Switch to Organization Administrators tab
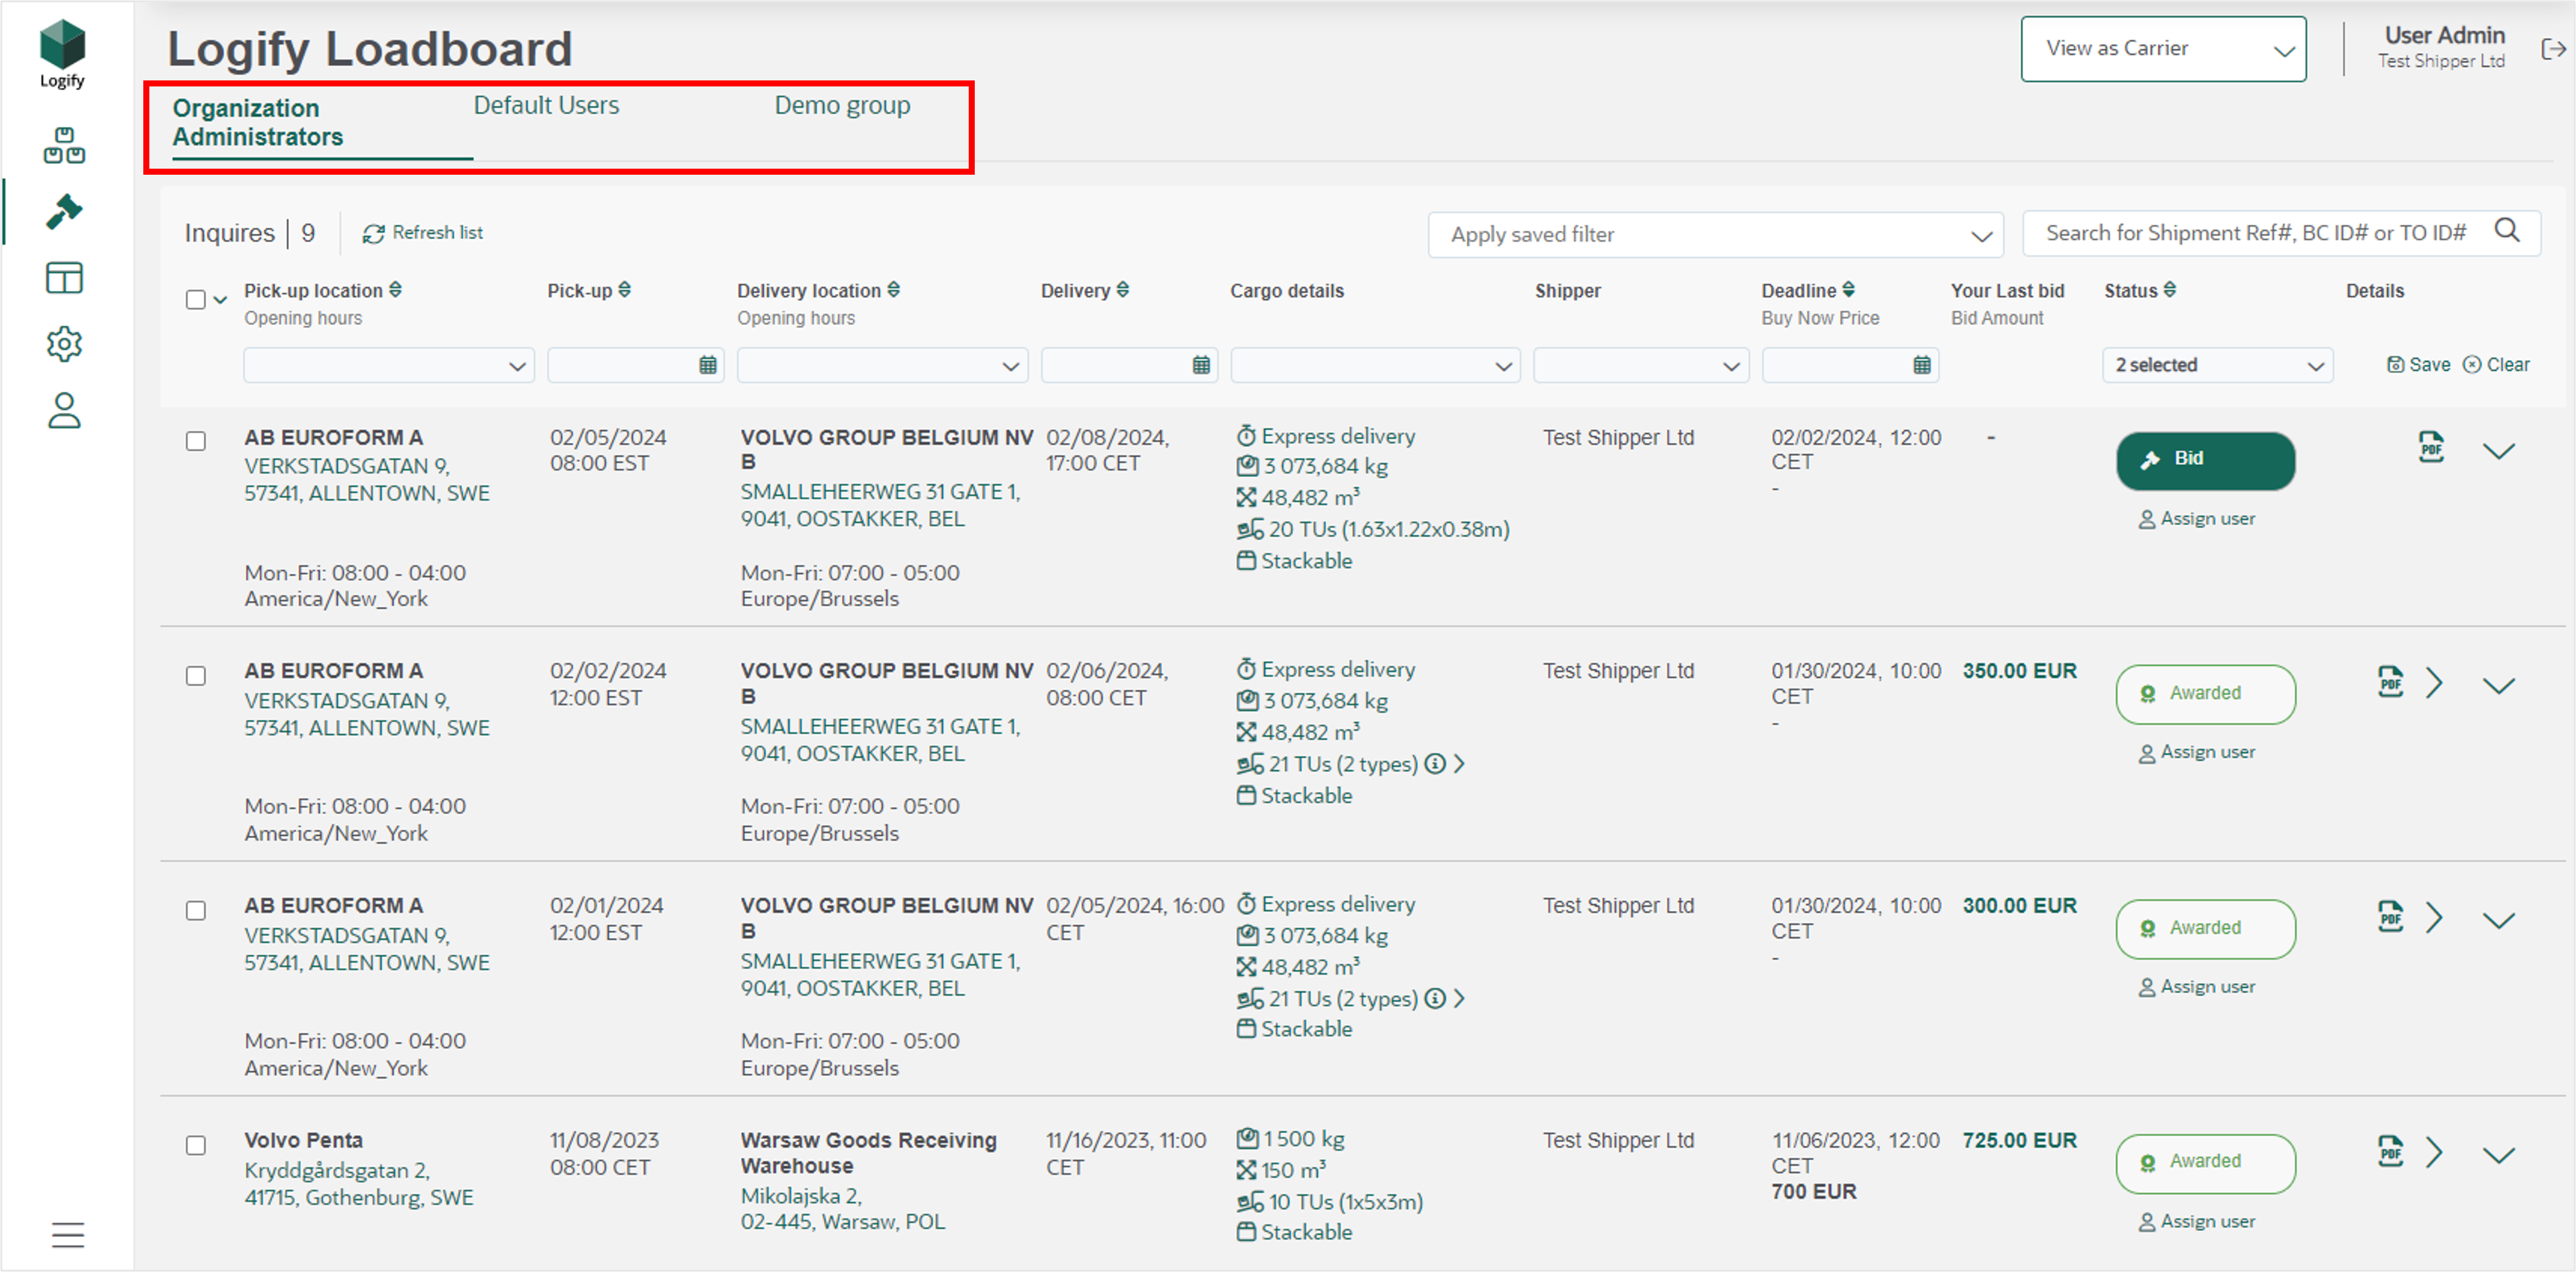 tap(258, 122)
